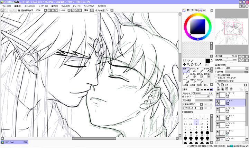Hide layer レイヤー10 with its eye icon
Image resolution: width=249 pixels, height=148 pixels.
click(218, 108)
